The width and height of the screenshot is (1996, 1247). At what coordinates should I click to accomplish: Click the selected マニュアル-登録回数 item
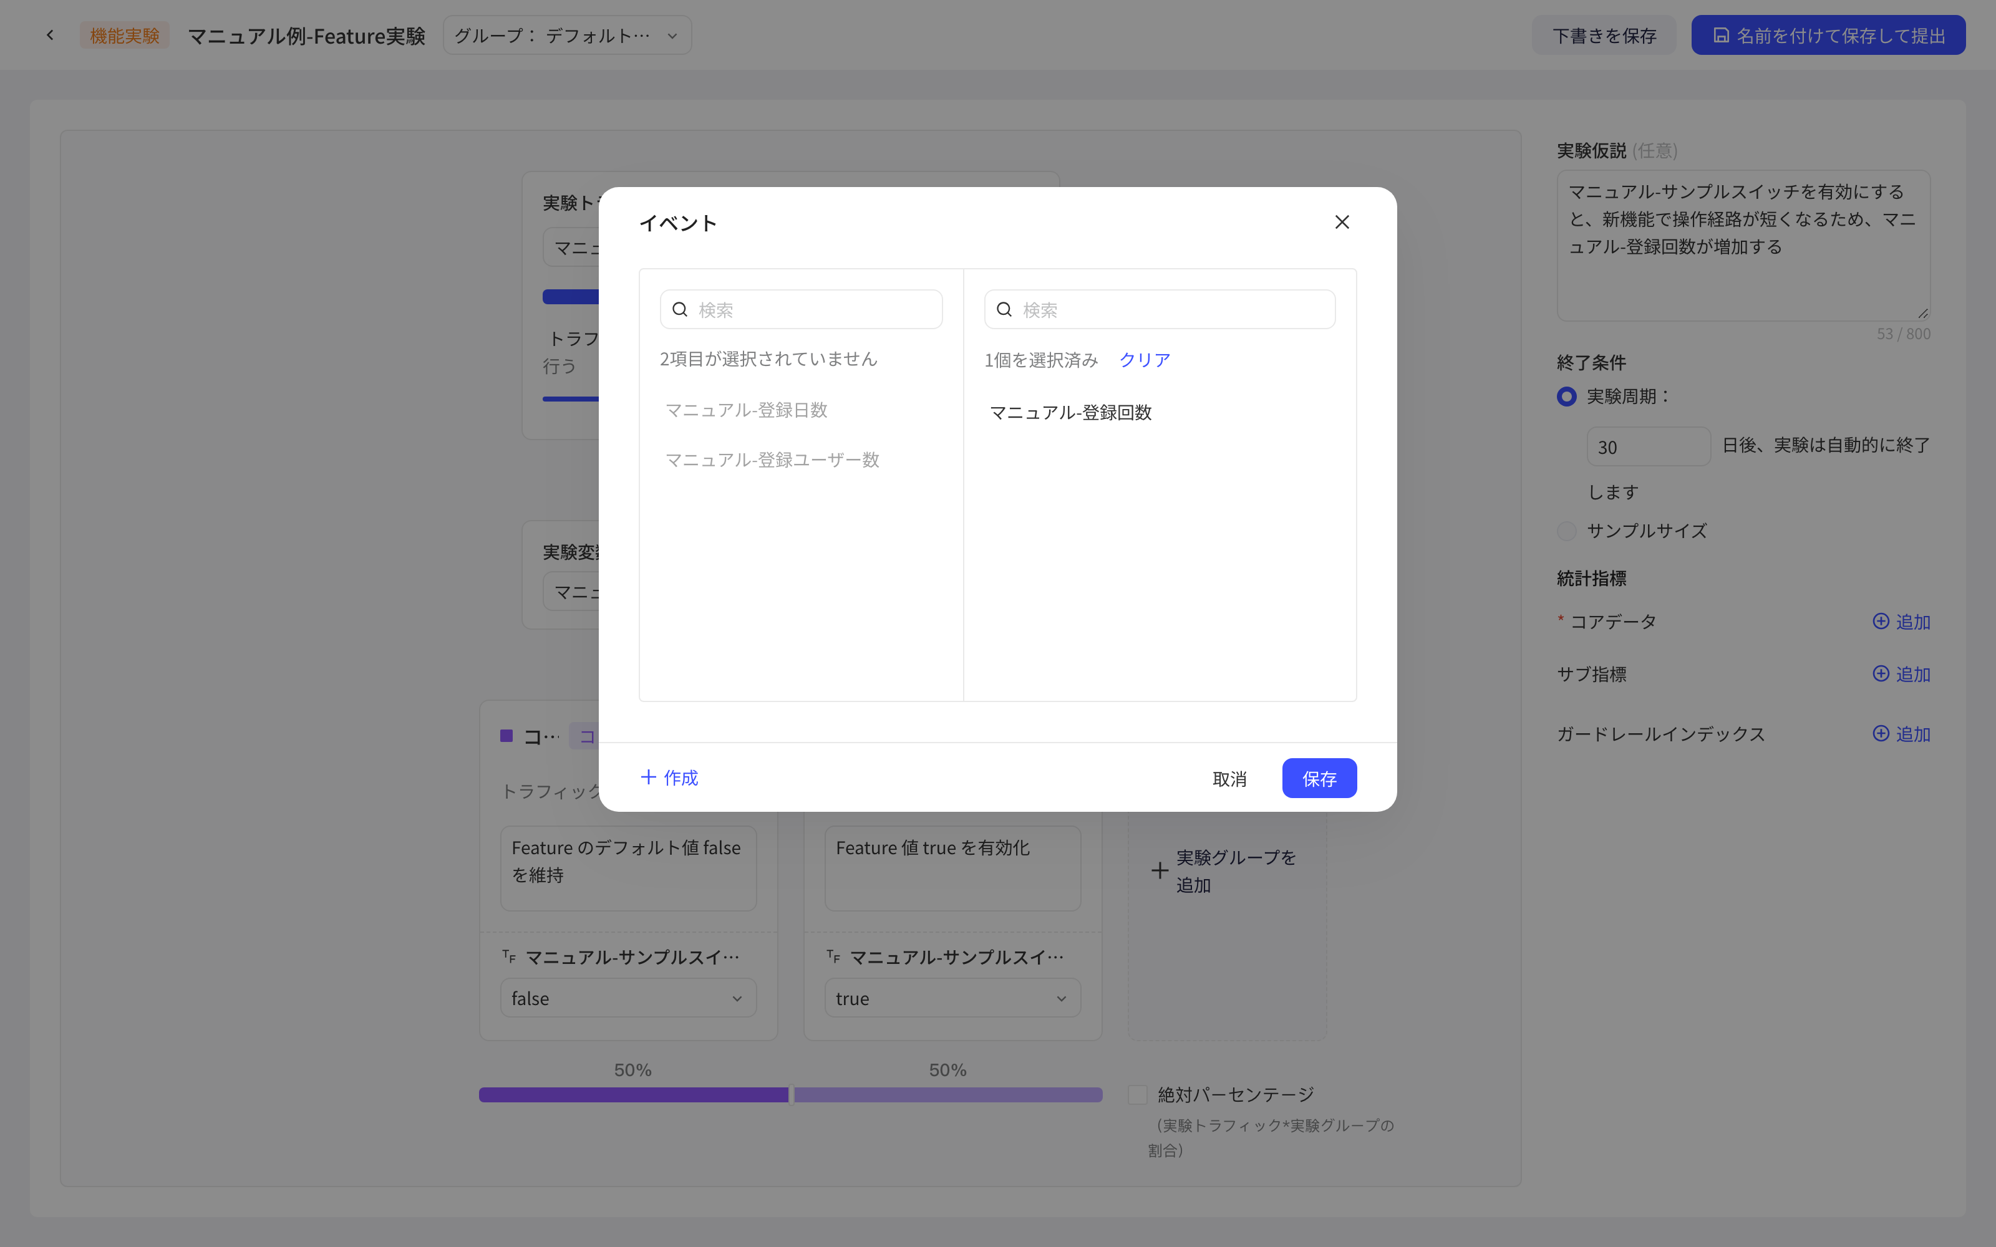(x=1070, y=412)
